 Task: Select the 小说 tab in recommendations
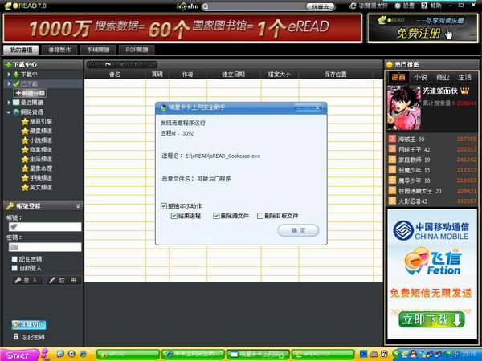(x=420, y=77)
